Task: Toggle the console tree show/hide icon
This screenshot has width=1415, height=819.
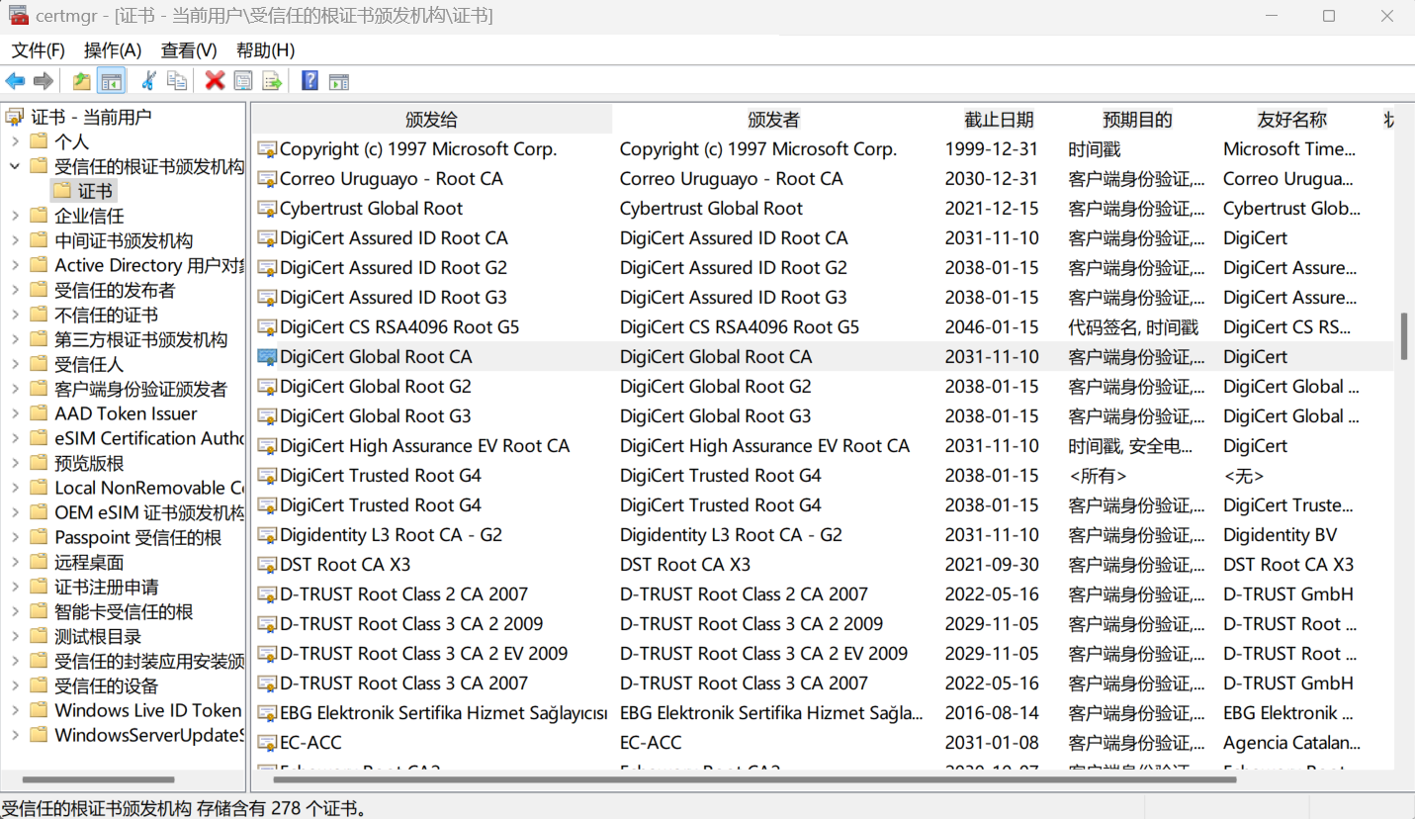Action: [x=111, y=81]
